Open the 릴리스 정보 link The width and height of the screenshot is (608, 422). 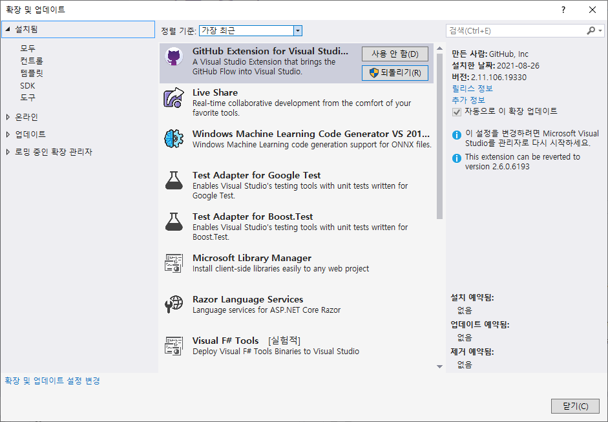[x=472, y=89]
